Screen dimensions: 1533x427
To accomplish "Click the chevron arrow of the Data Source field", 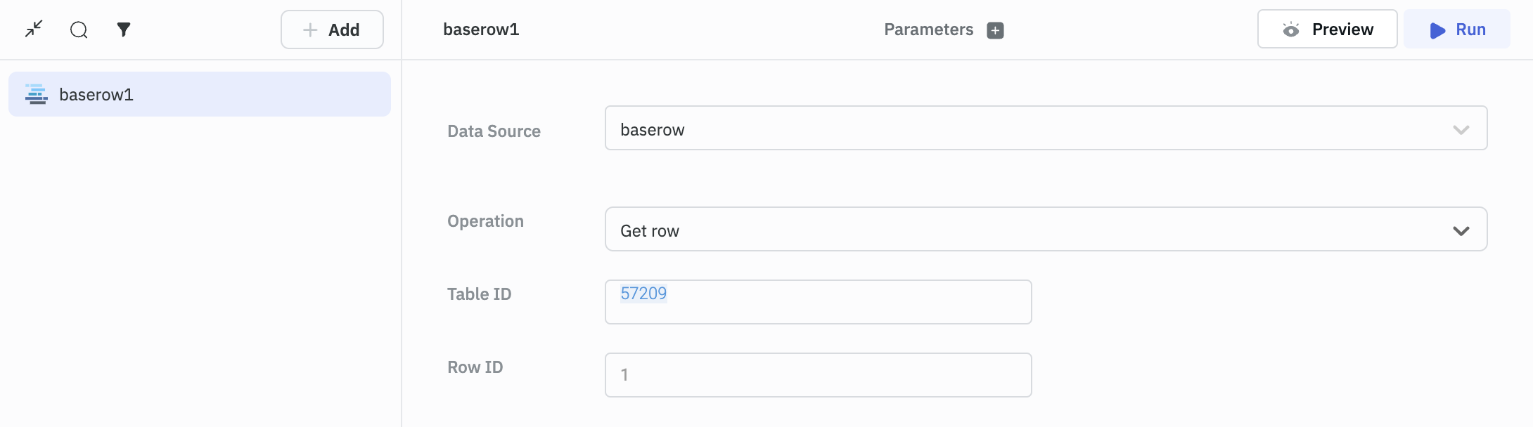I will coord(1461,130).
